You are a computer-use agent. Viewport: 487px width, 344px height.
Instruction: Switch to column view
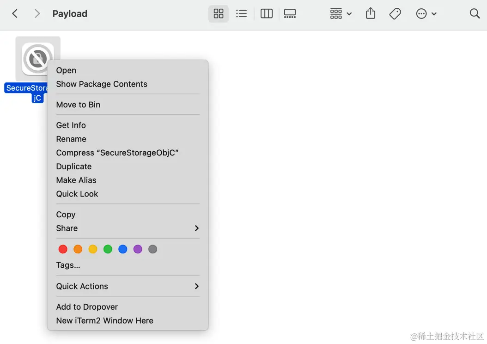(267, 14)
